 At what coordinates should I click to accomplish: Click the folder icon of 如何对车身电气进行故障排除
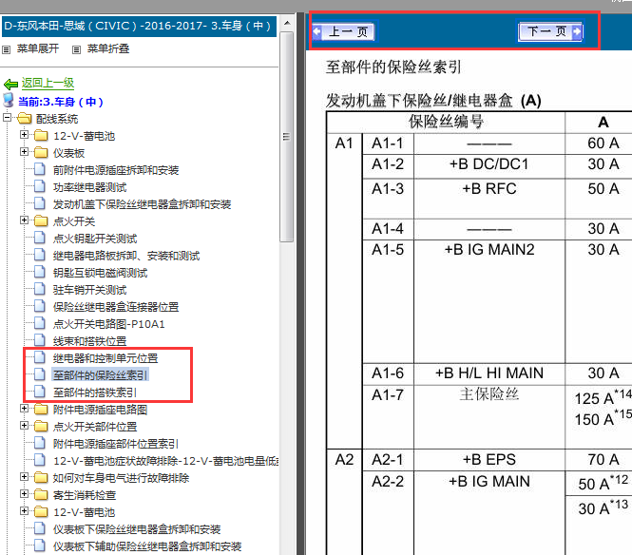[x=41, y=478]
